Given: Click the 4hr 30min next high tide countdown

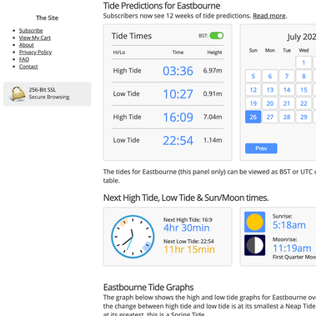Looking at the screenshot, I should (x=187, y=228).
